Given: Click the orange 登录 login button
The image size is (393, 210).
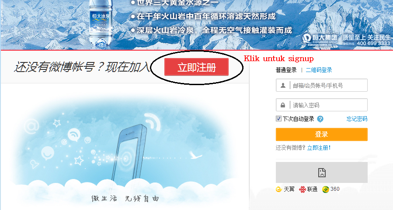Looking at the screenshot, I should [x=322, y=134].
